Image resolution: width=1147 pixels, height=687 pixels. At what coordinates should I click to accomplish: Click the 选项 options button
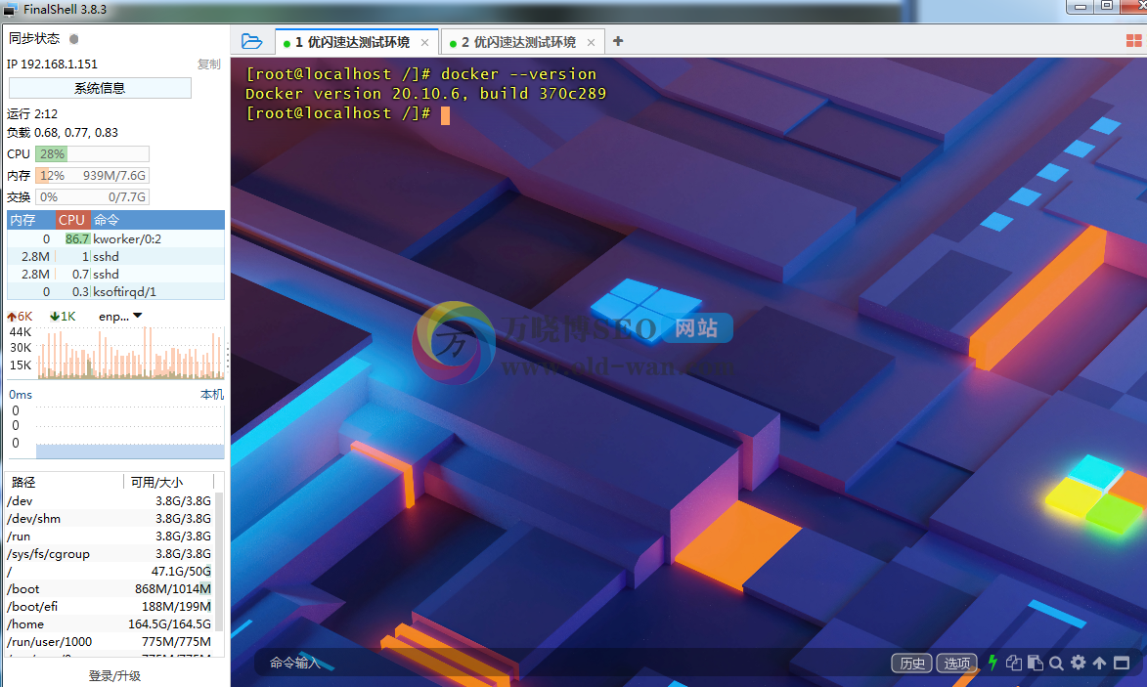pos(956,663)
